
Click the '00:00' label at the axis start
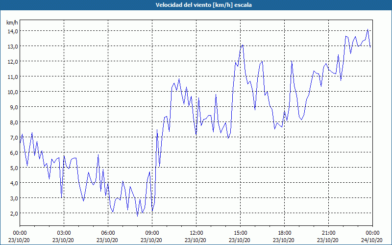pyautogui.click(x=20, y=233)
